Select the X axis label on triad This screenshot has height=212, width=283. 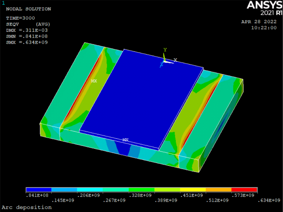(175, 60)
